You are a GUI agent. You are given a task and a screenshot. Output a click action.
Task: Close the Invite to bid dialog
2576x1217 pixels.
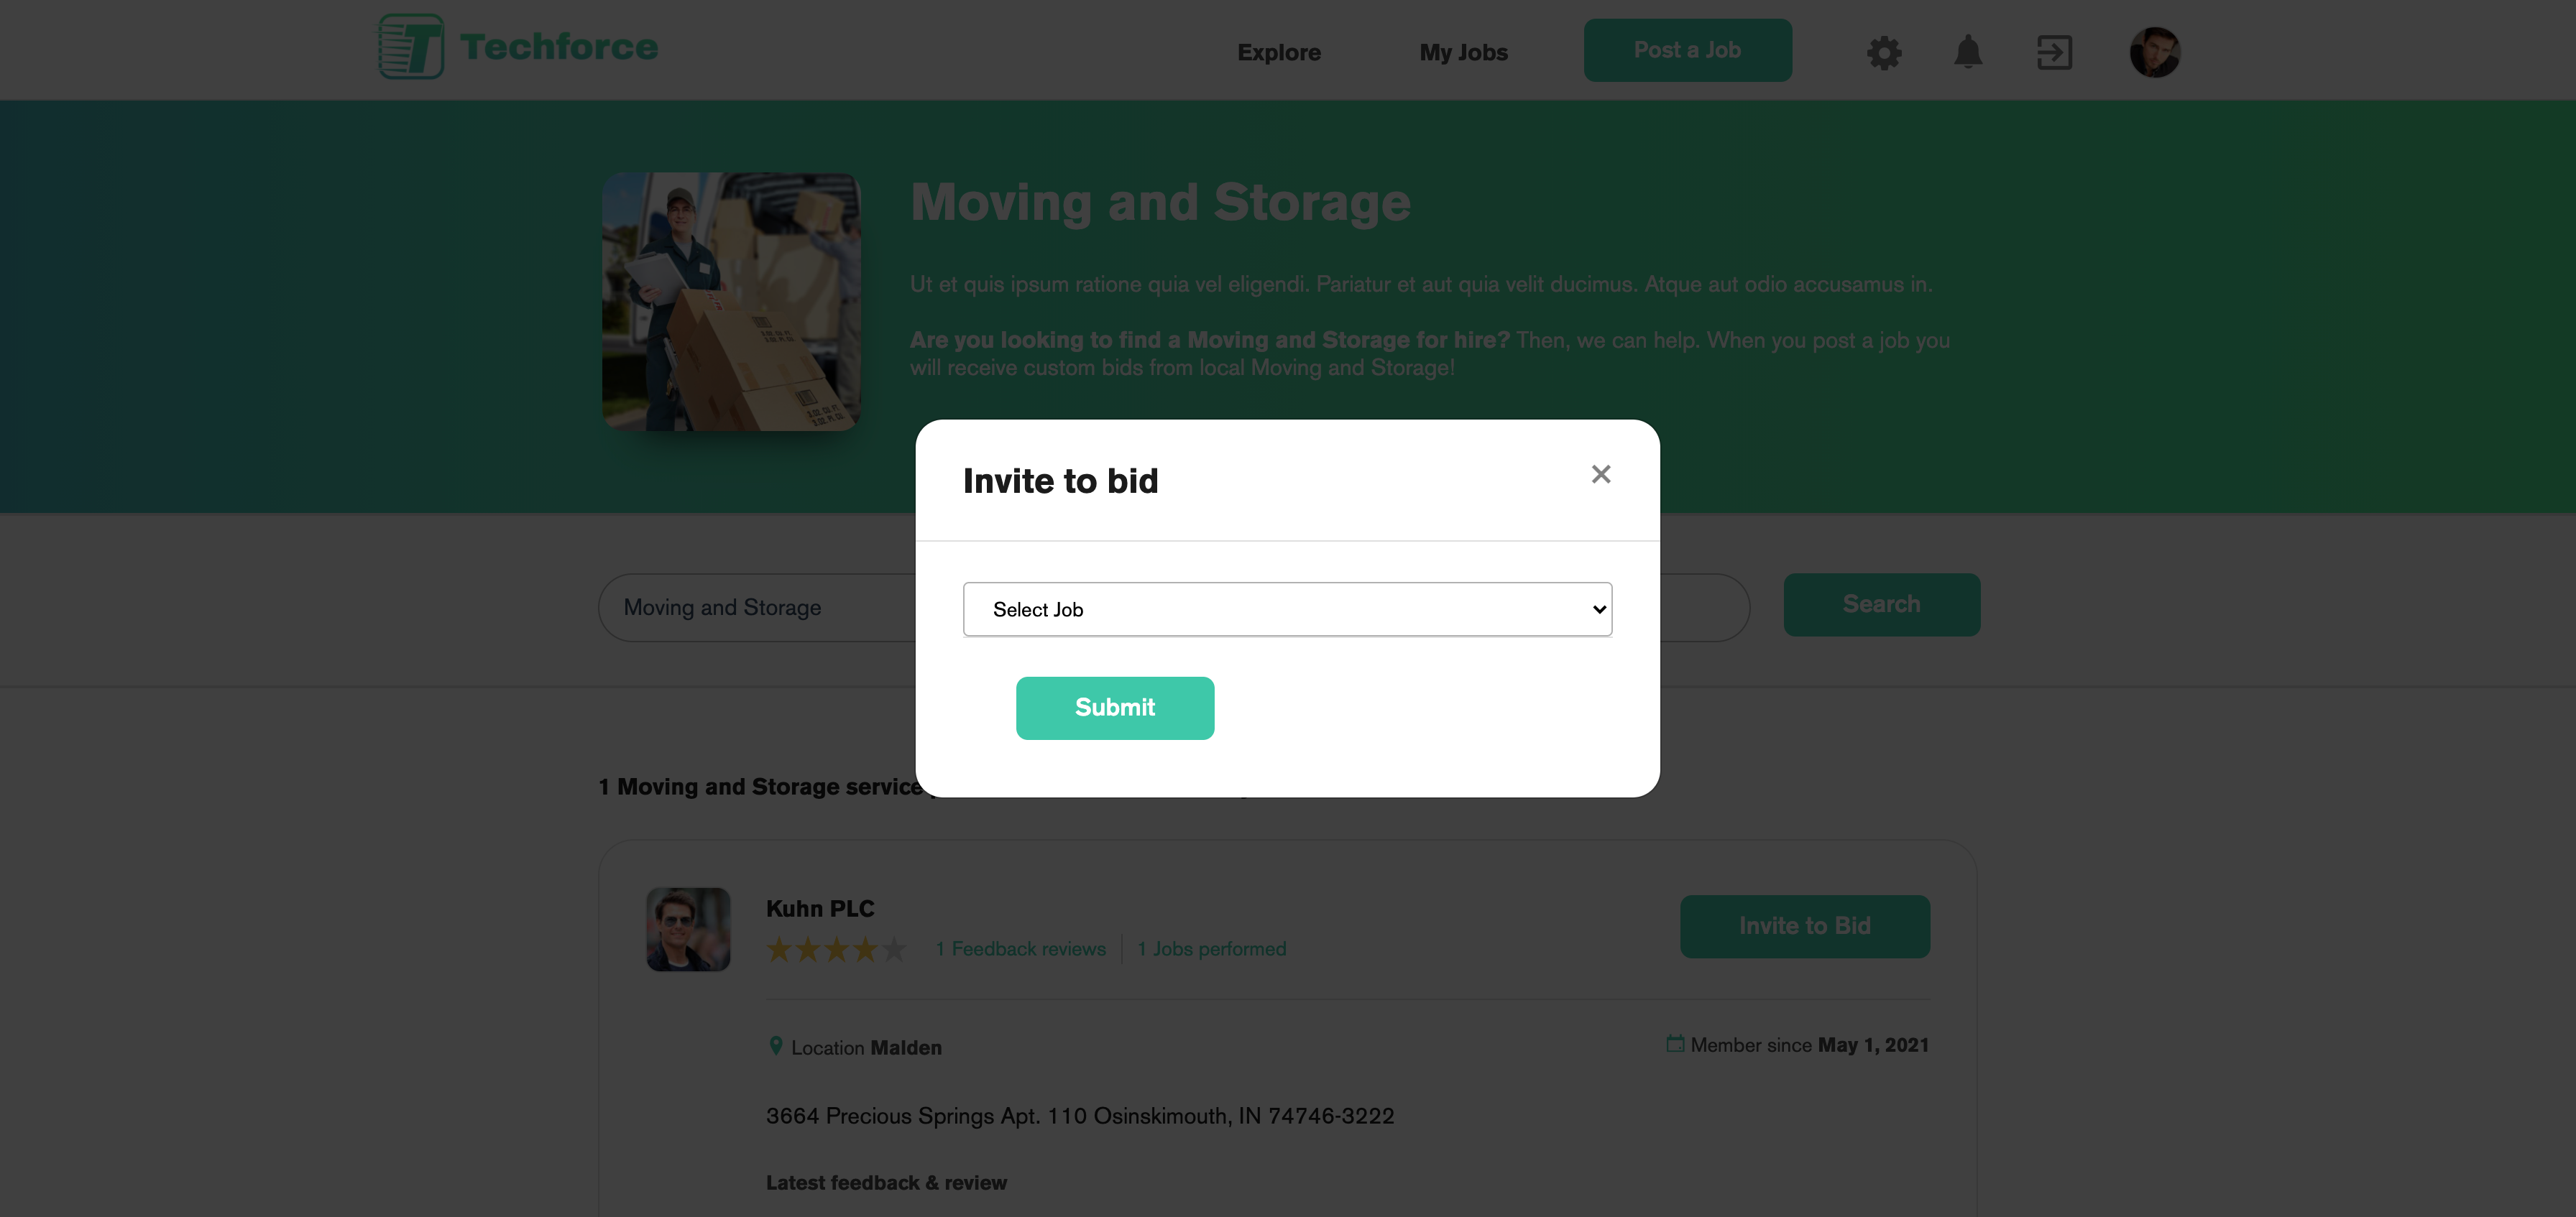click(x=1600, y=475)
